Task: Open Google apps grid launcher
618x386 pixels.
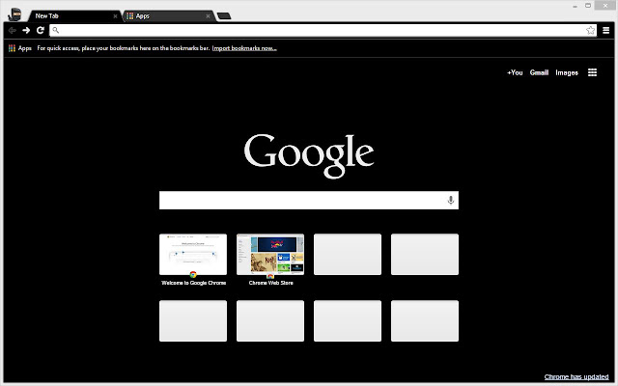Action: click(x=592, y=72)
